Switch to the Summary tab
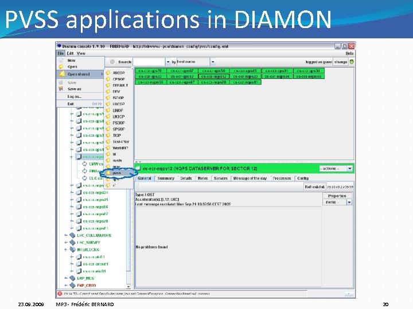413x309 pixels. [166, 178]
